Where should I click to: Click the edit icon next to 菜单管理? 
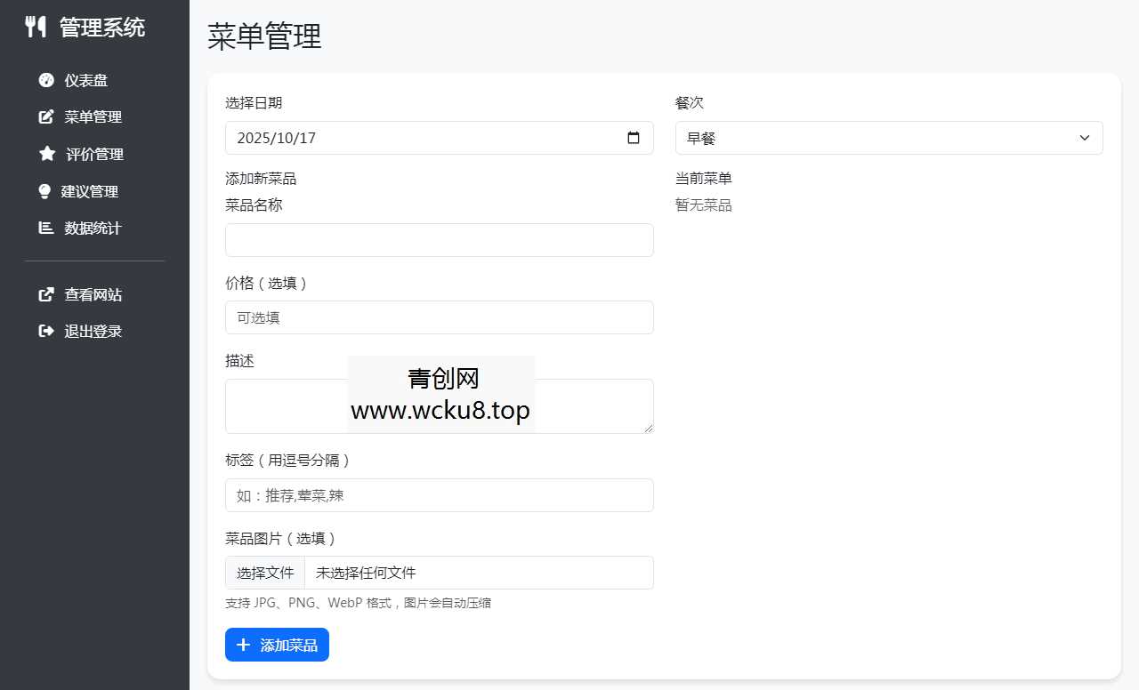46,116
